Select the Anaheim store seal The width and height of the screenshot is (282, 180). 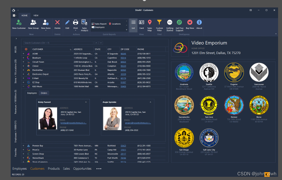tap(184, 73)
